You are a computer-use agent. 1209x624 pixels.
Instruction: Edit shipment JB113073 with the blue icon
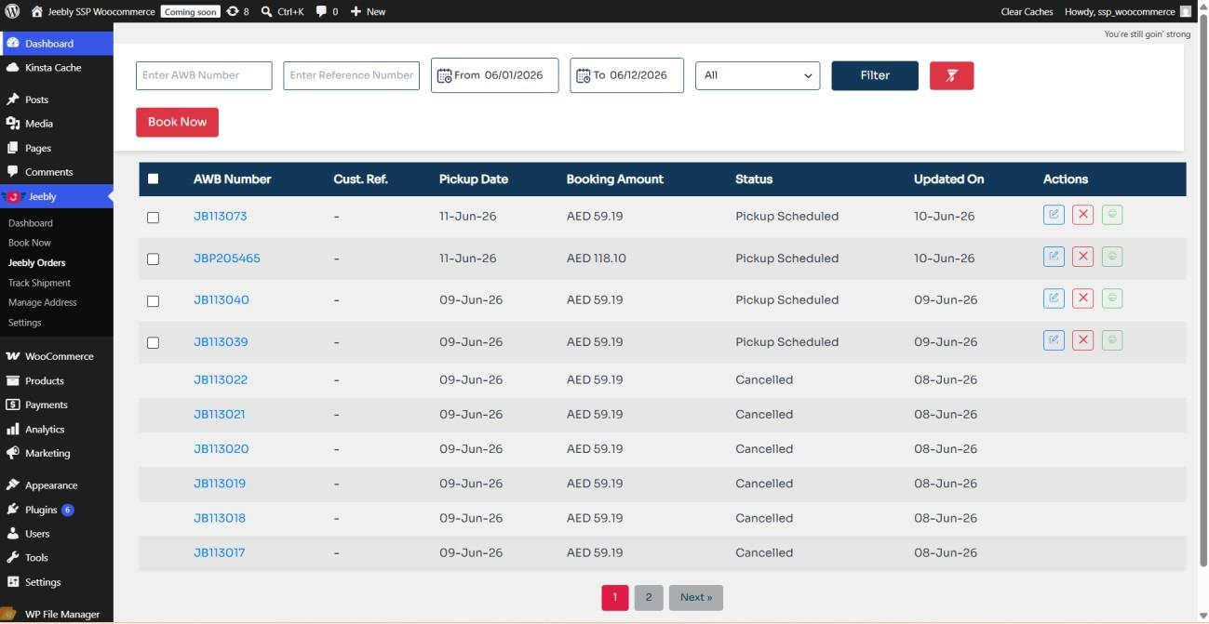click(1054, 215)
